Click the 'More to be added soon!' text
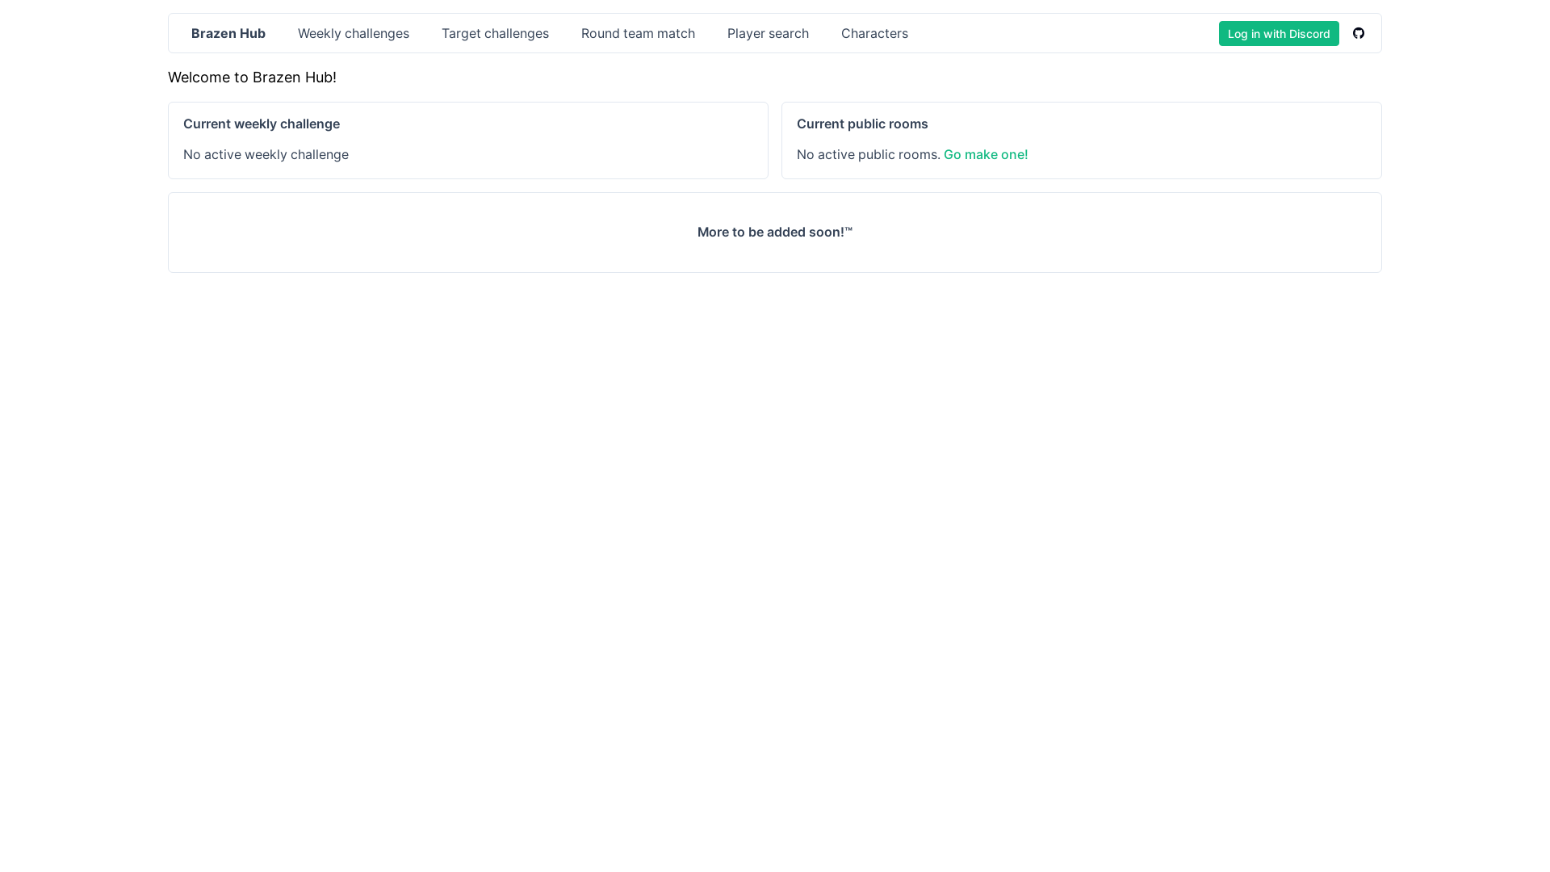The height and width of the screenshot is (872, 1550). [775, 232]
